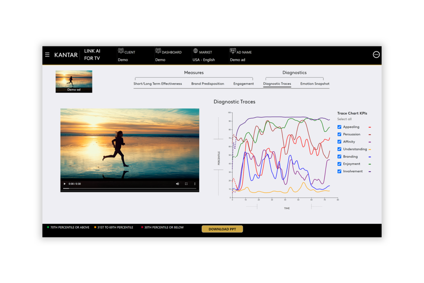424x283 pixels.
Task: Click the Market globe icon
Action: point(195,51)
